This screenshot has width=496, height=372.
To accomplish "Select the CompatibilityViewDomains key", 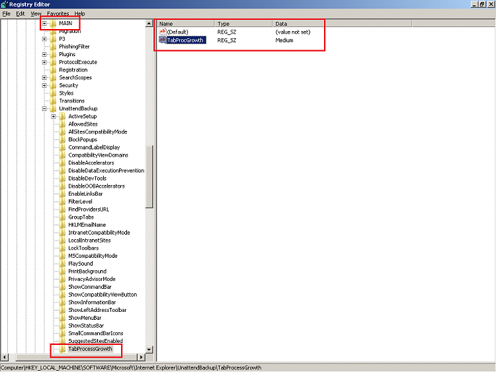I will (98, 155).
